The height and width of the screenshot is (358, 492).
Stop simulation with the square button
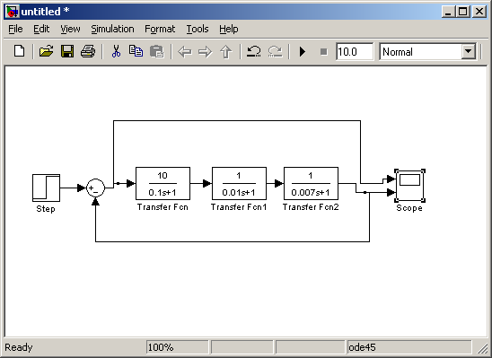[323, 51]
